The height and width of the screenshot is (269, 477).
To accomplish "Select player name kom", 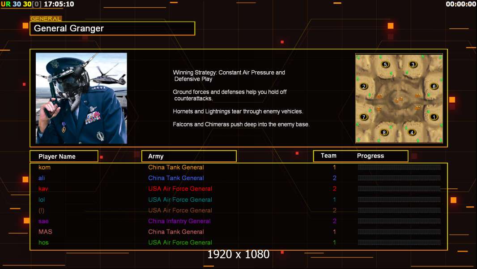I will click(x=44, y=167).
